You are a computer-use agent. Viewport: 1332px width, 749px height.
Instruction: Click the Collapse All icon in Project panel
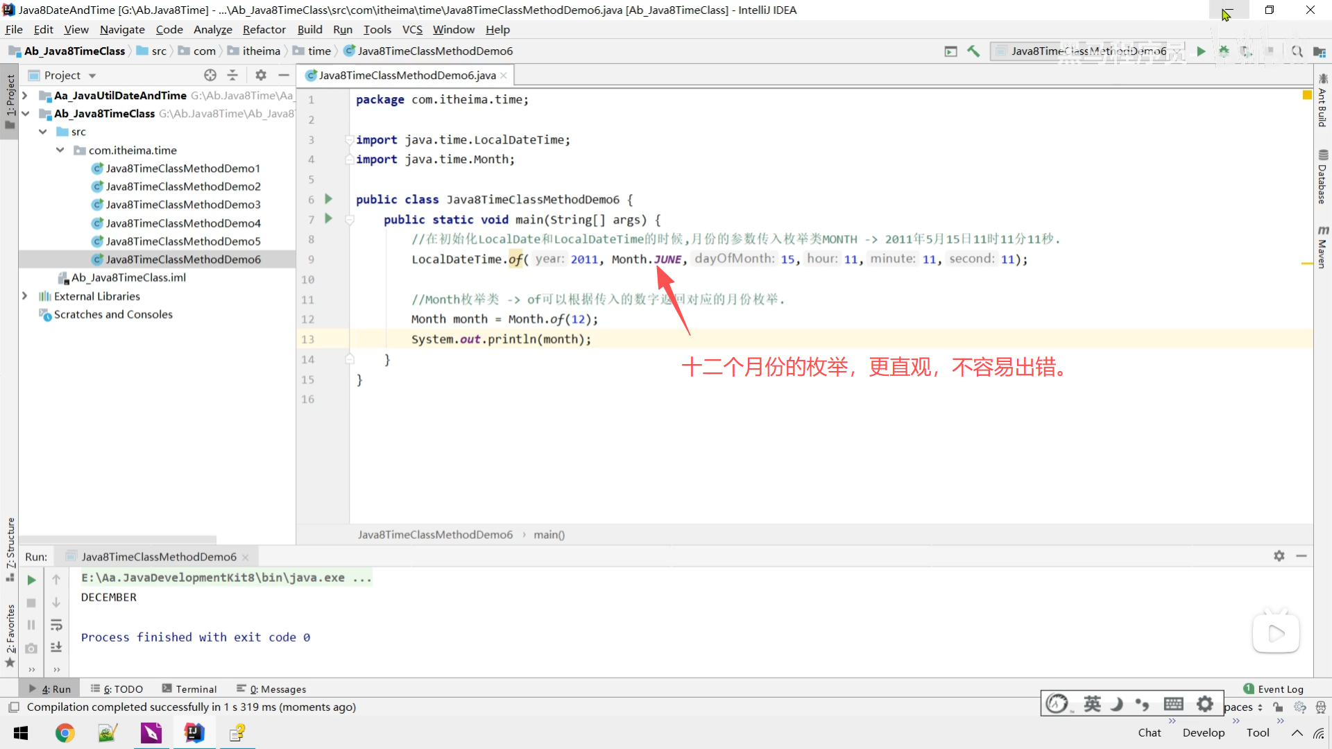click(232, 75)
